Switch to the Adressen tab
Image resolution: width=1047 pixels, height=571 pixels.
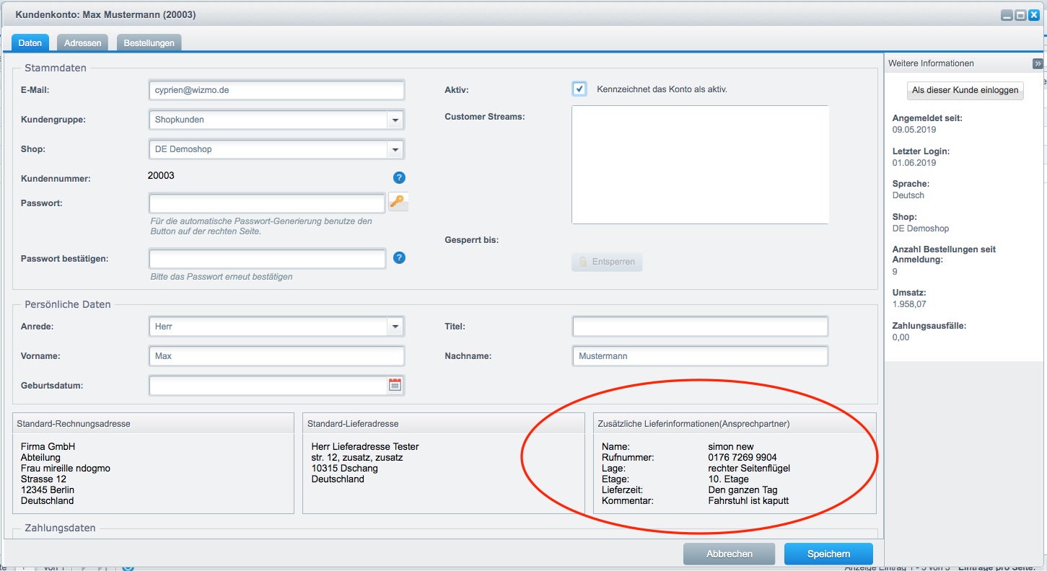[x=83, y=43]
